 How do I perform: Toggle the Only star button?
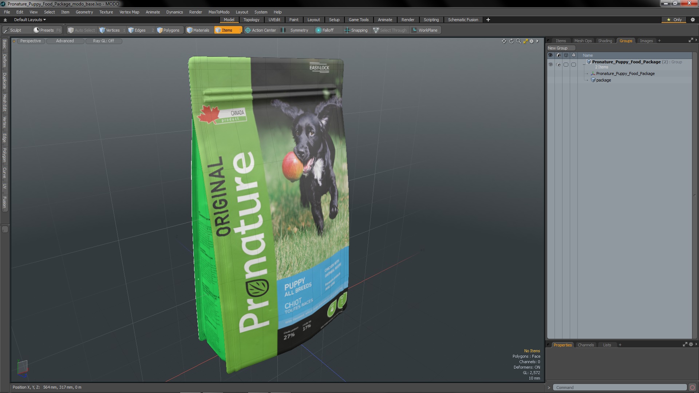(x=674, y=20)
